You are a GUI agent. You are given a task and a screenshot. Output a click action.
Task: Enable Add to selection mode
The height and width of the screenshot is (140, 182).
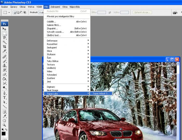18,12
